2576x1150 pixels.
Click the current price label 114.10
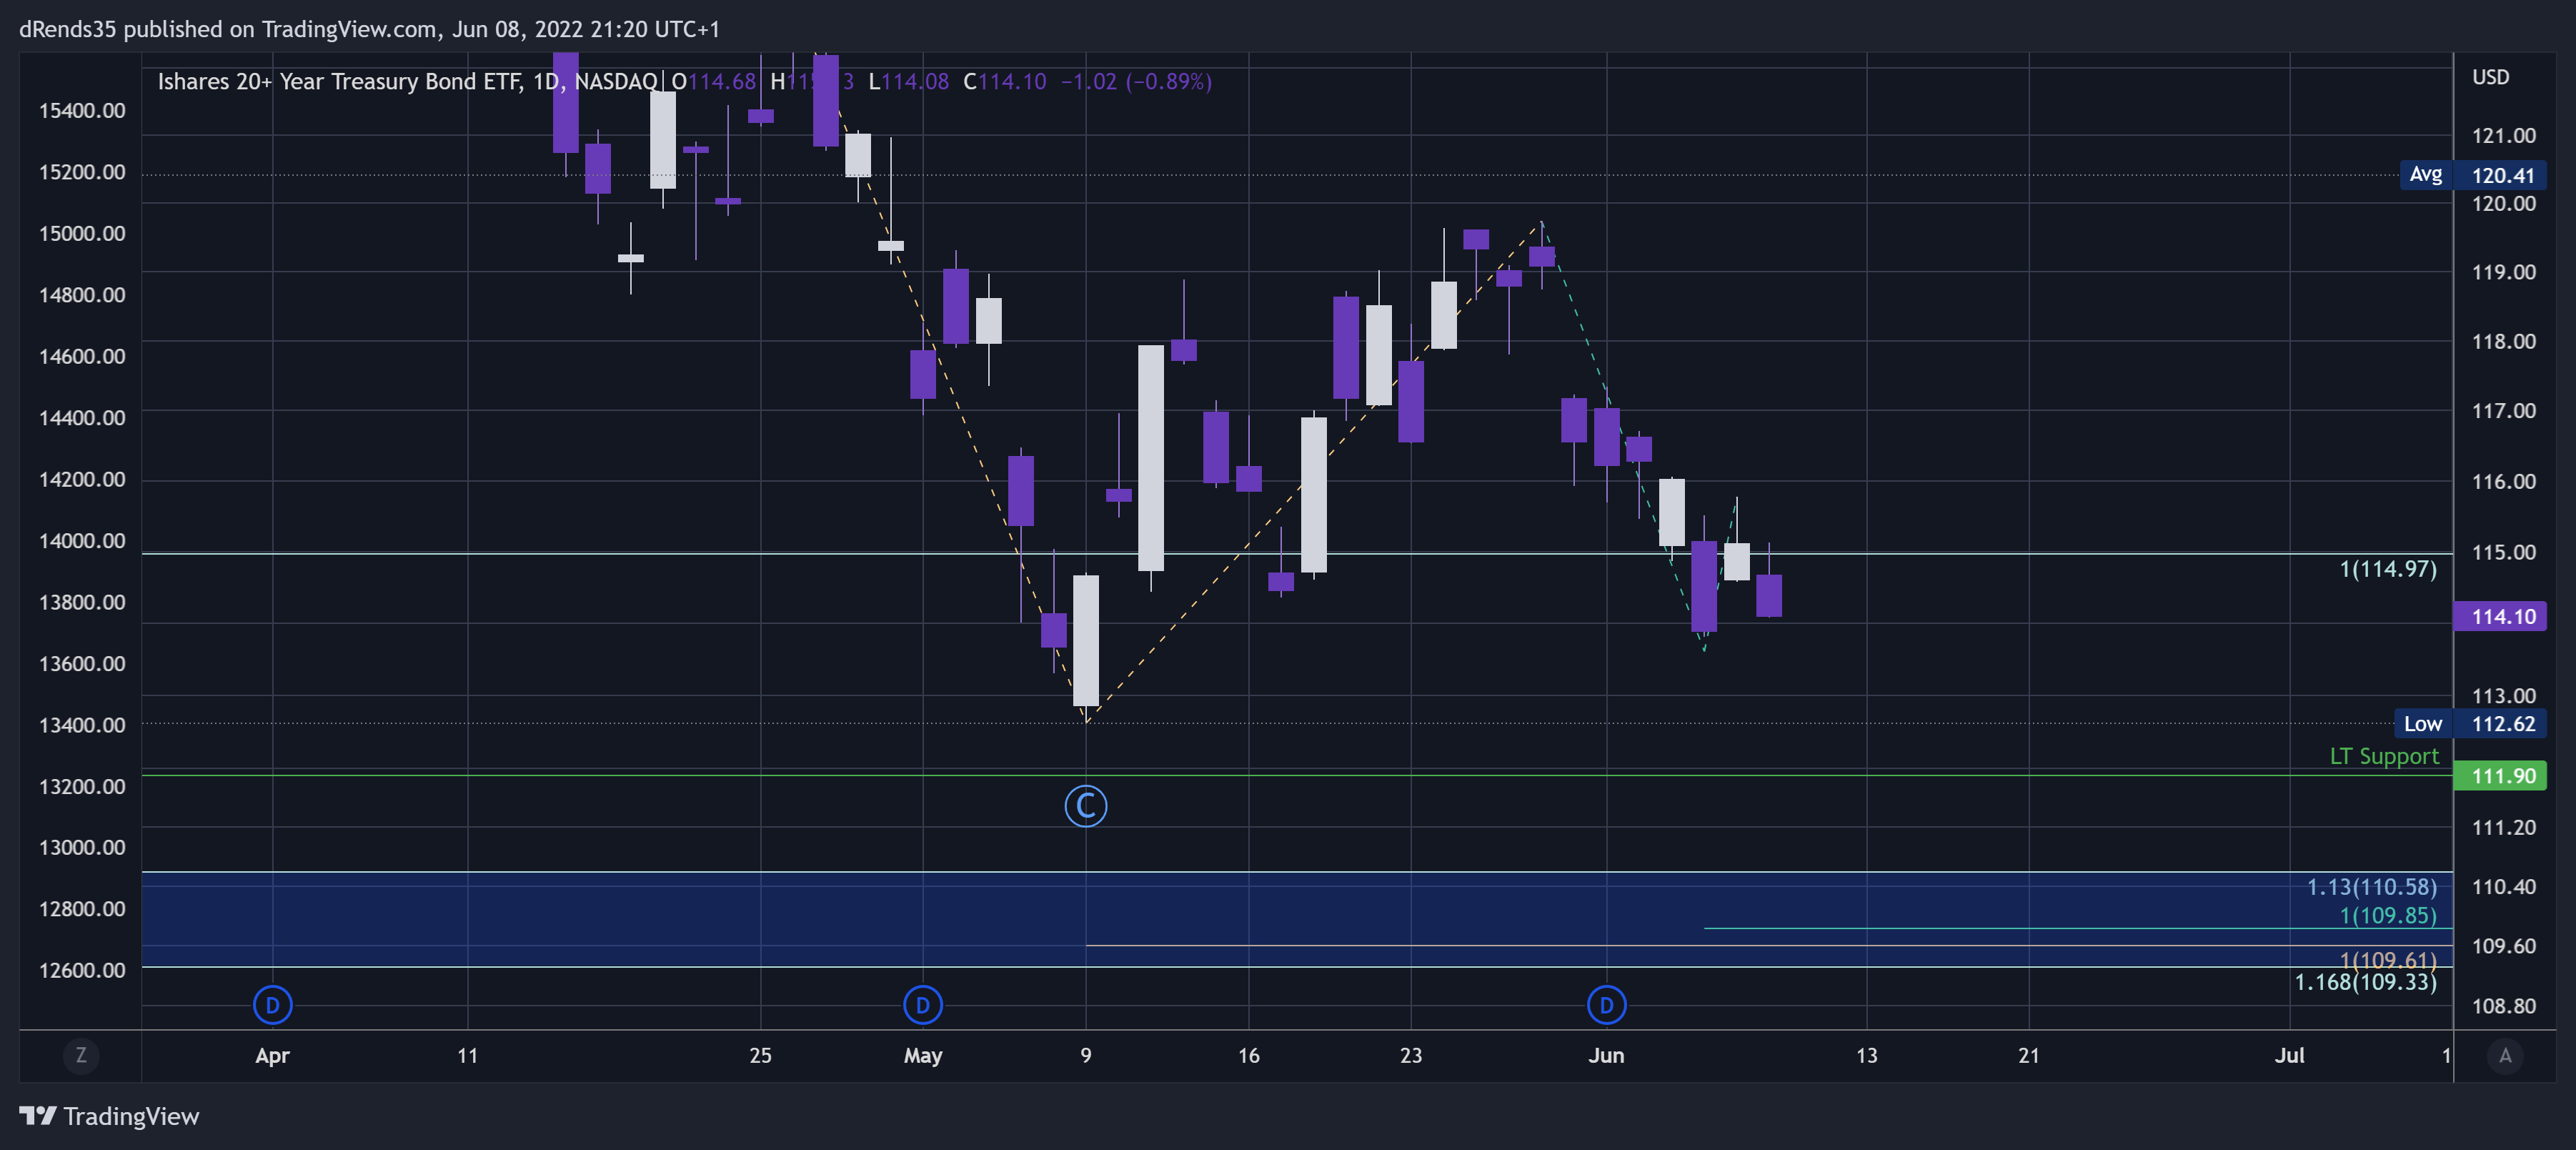click(2500, 616)
